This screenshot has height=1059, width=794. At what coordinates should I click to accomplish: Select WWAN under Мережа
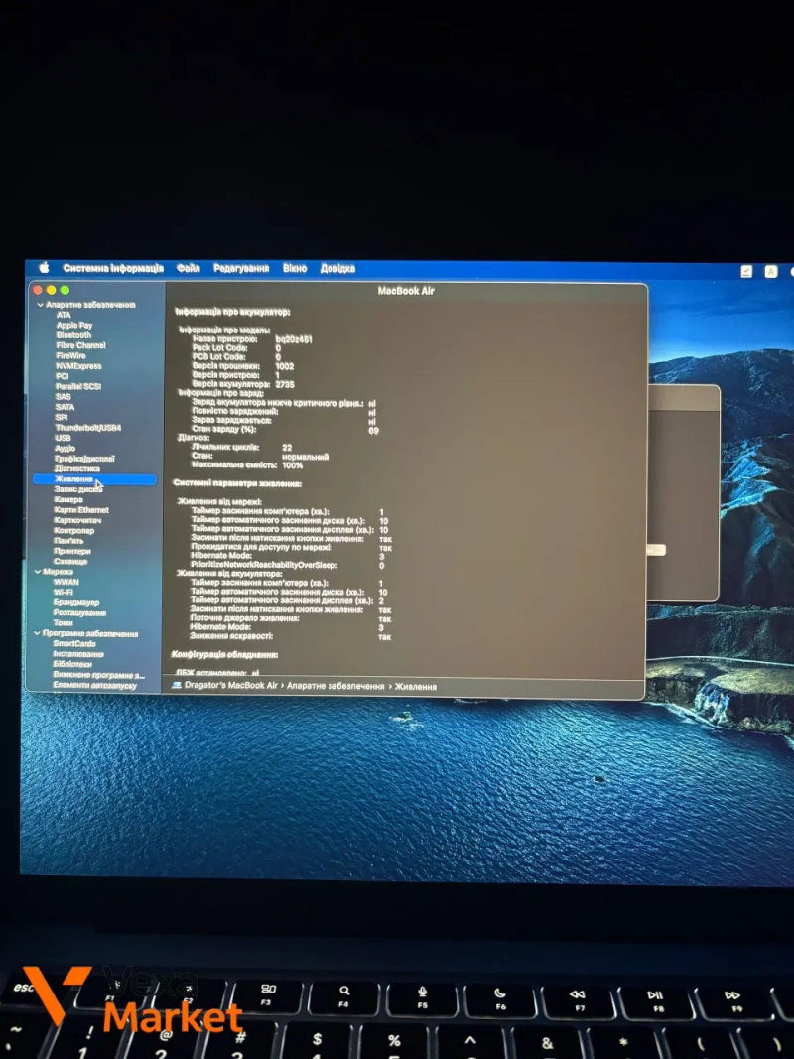point(66,582)
